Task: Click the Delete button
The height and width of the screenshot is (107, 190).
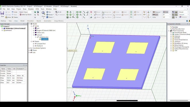Action: (15, 17)
